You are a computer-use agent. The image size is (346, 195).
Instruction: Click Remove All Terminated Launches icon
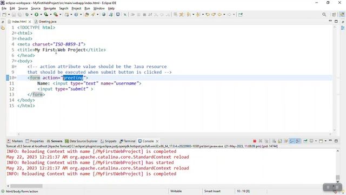pyautogui.click(x=267, y=141)
